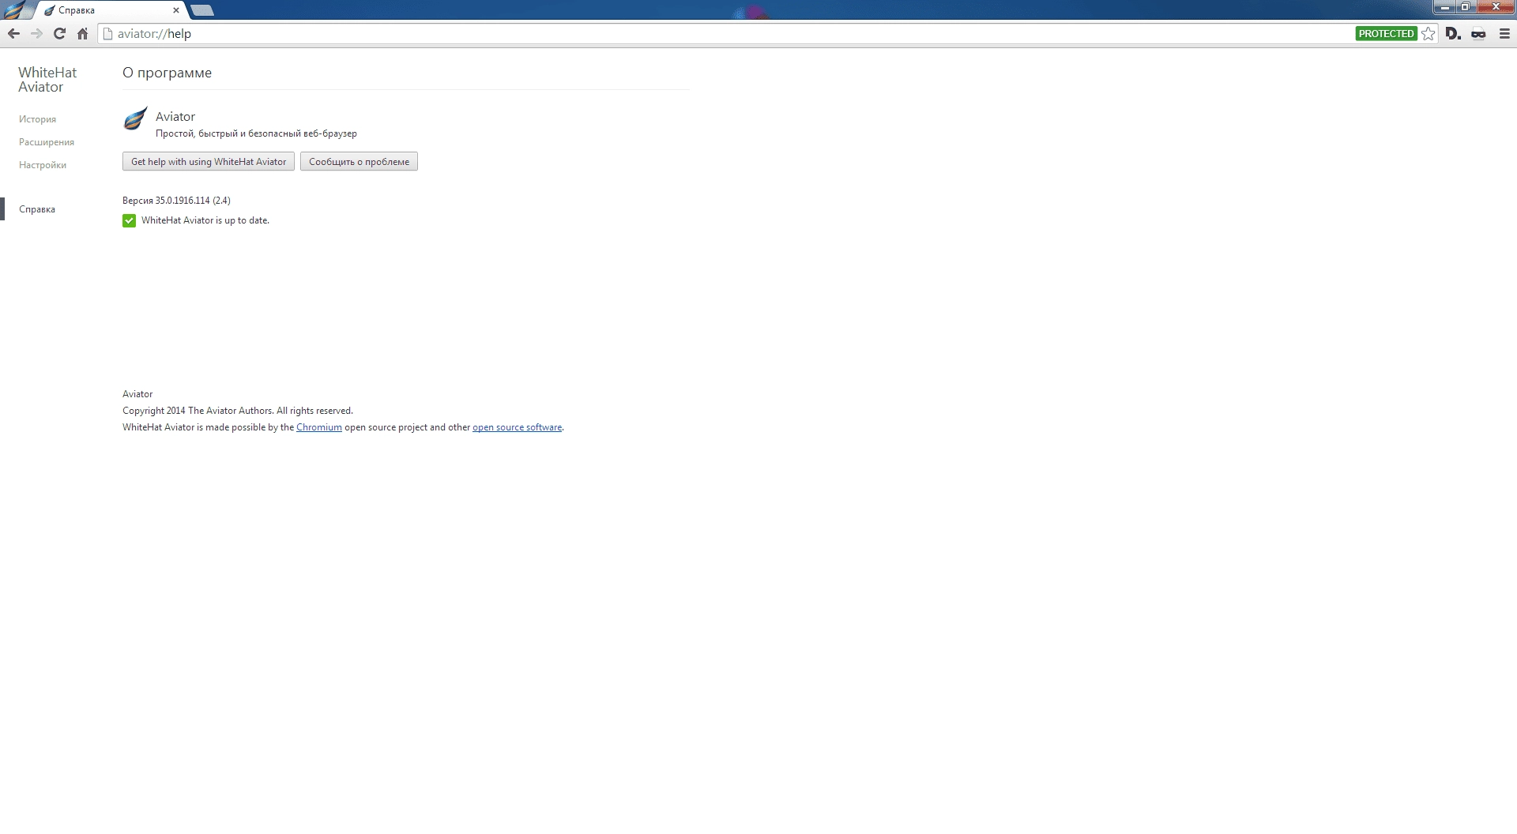Open the incognito mask extension icon
1517x834 pixels.
(1478, 33)
